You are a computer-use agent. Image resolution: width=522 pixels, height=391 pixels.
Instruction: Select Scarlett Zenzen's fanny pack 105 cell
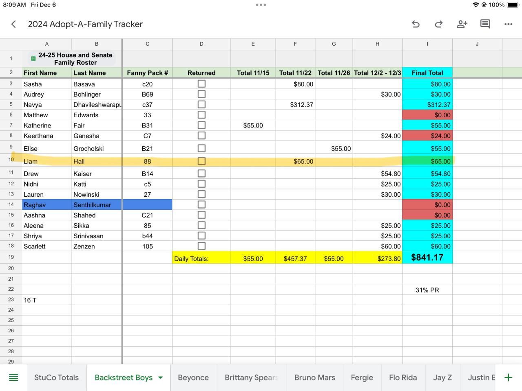(147, 246)
